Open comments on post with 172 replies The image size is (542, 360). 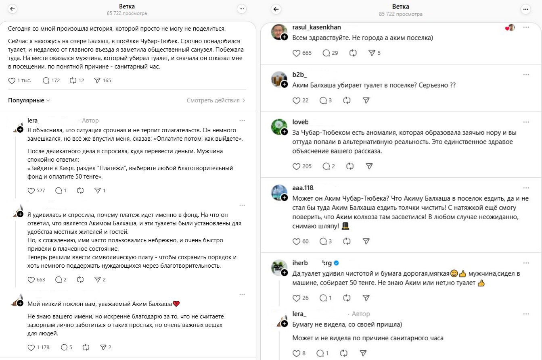coord(46,81)
